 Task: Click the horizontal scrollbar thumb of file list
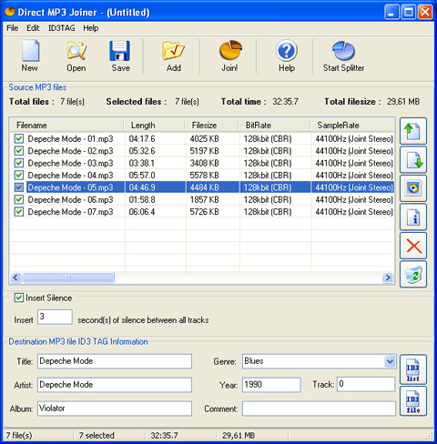pyautogui.click(x=68, y=277)
